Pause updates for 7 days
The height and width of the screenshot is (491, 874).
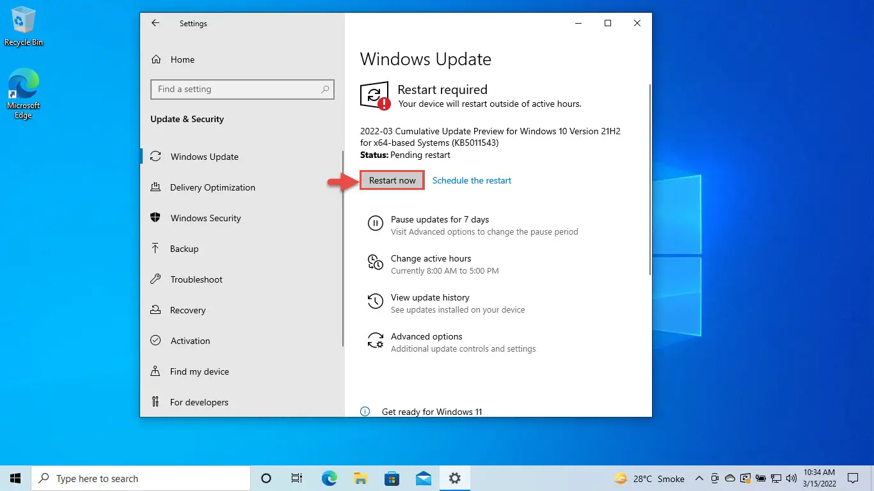(473, 225)
